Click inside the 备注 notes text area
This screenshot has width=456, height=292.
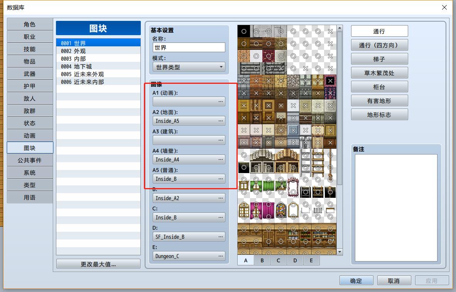pos(396,207)
